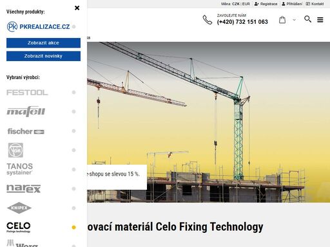The image size is (330, 247).
Task: Toggle the dot next to Festool
Action: click(x=73, y=93)
